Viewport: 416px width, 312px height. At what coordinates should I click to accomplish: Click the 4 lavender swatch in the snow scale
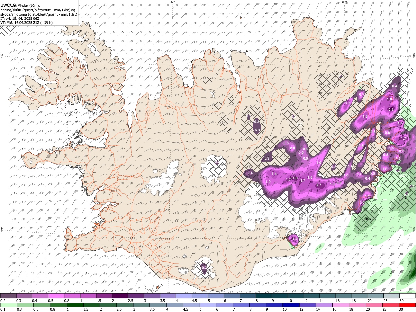(184, 296)
